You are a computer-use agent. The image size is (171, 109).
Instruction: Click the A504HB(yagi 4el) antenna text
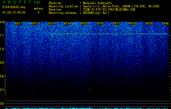(96, 13)
